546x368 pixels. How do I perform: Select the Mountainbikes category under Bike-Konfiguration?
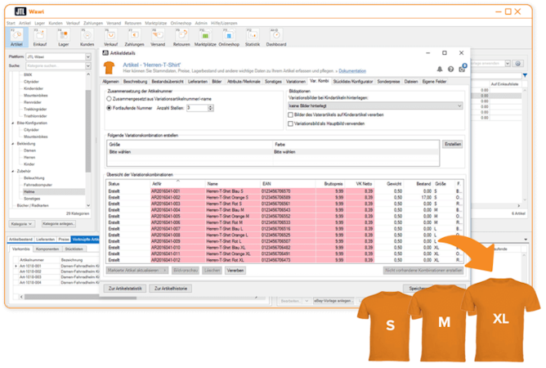(x=35, y=137)
